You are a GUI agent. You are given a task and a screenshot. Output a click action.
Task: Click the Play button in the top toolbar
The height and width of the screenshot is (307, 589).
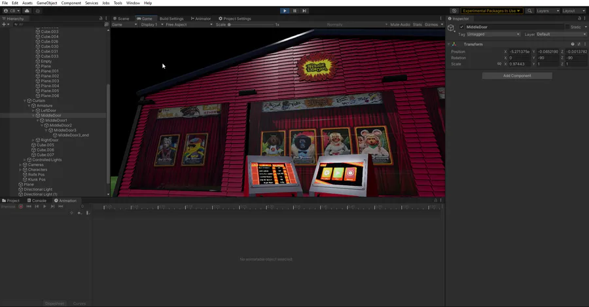285,11
